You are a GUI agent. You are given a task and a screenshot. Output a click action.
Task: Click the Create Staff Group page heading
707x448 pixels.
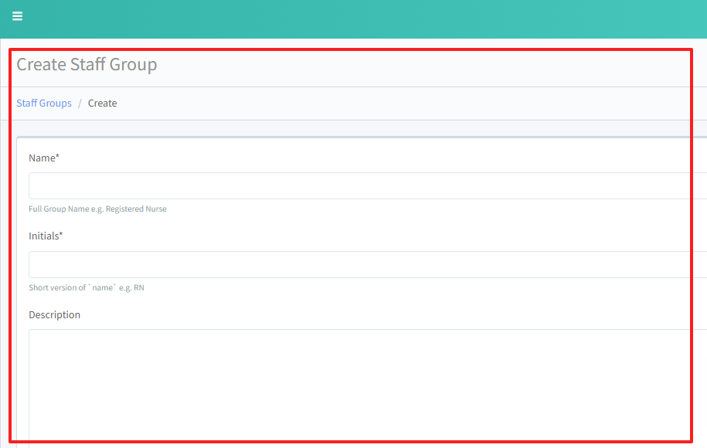tap(87, 65)
